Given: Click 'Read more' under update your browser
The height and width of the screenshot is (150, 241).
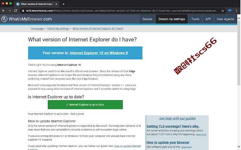Looking at the screenshot, I should (186, 147).
